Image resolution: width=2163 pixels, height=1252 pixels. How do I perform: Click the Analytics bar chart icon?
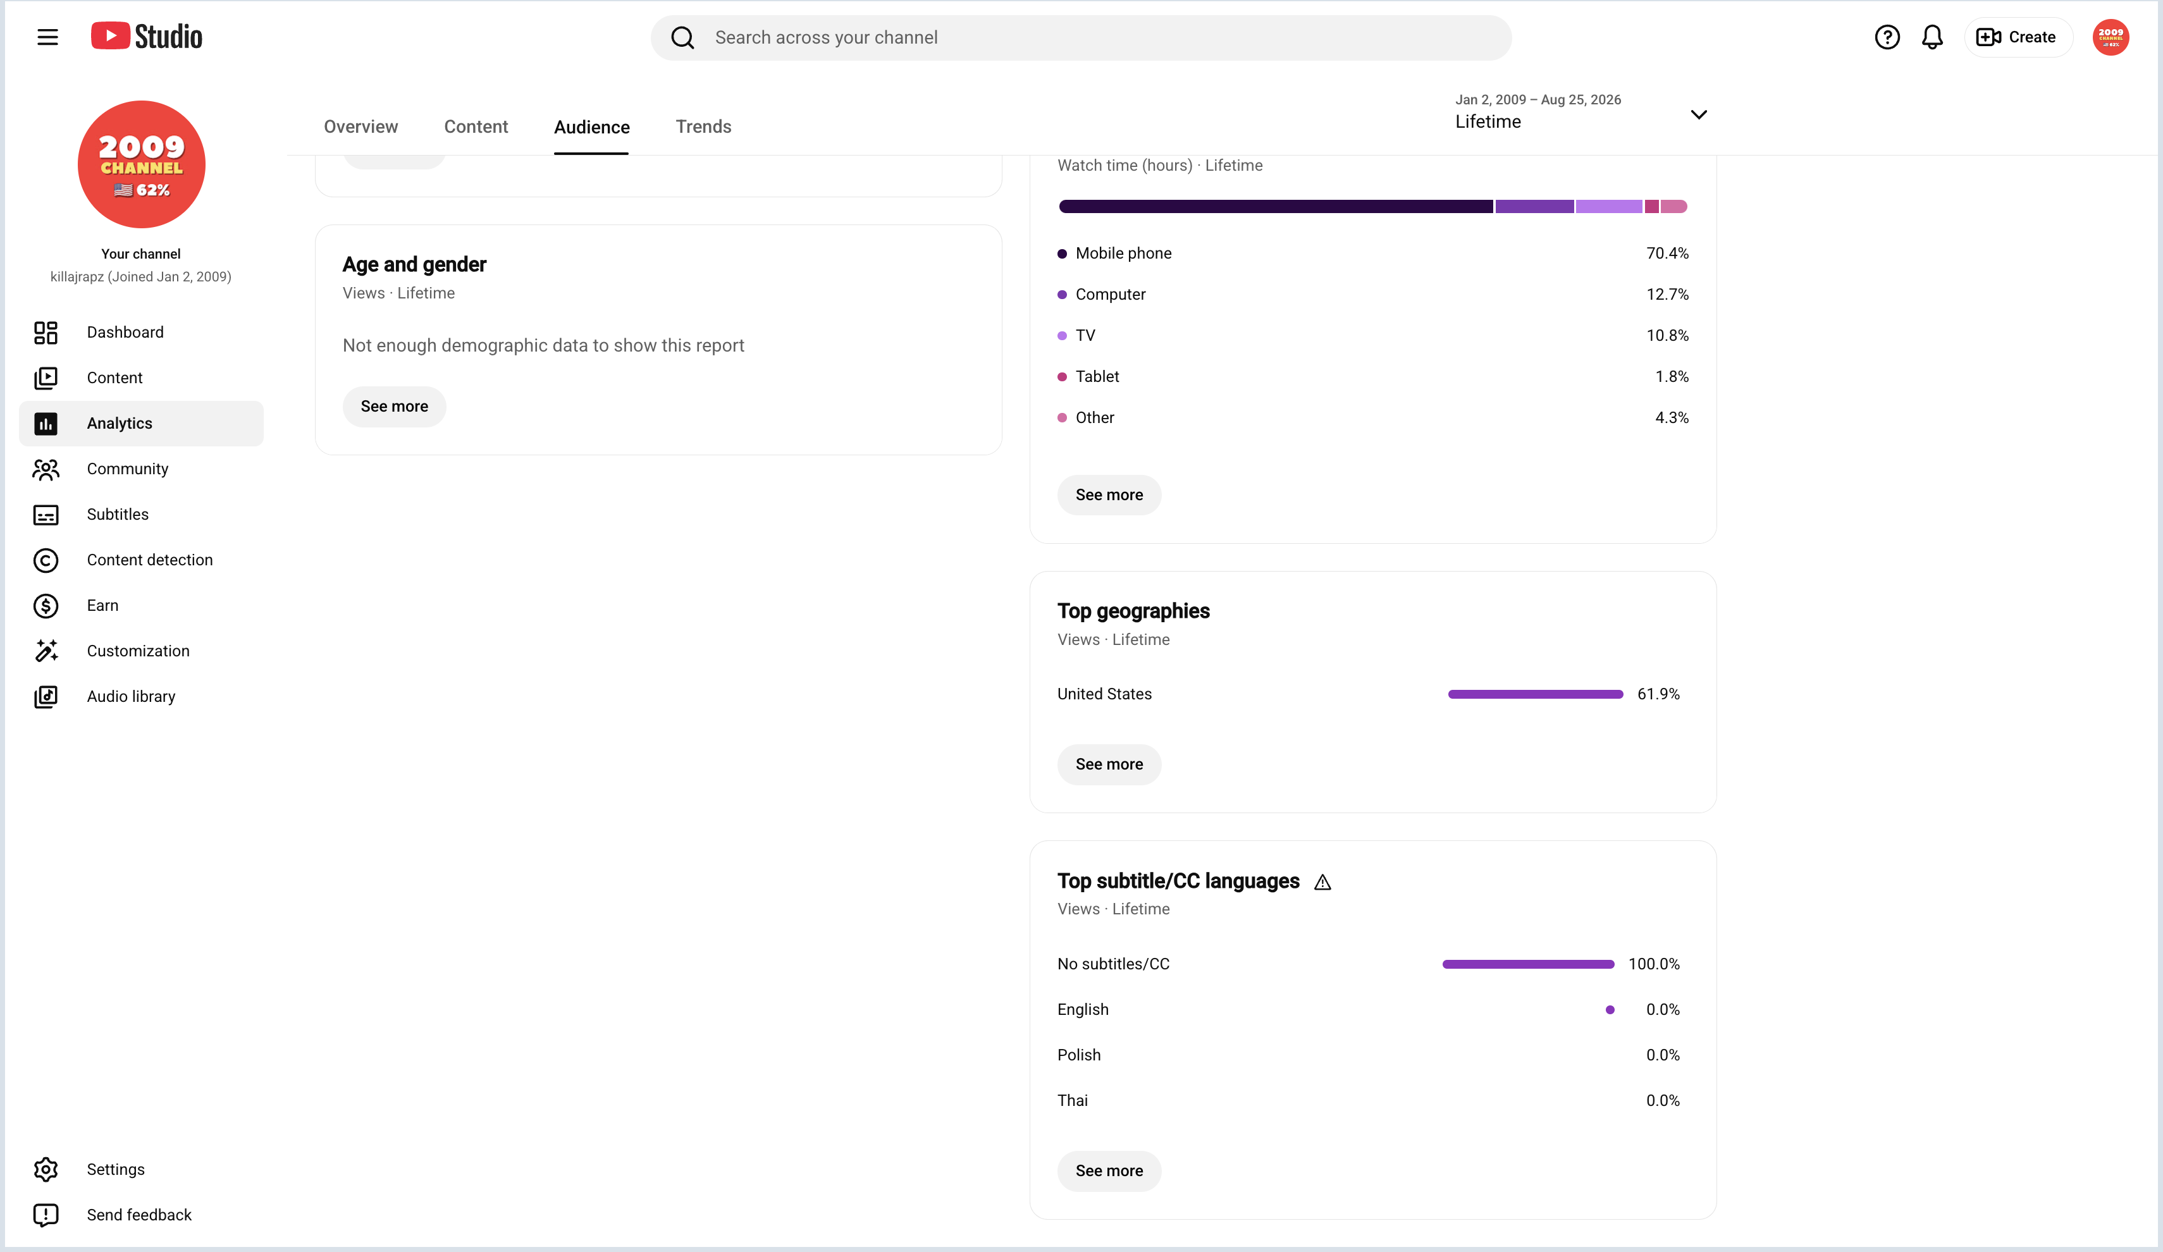point(46,423)
